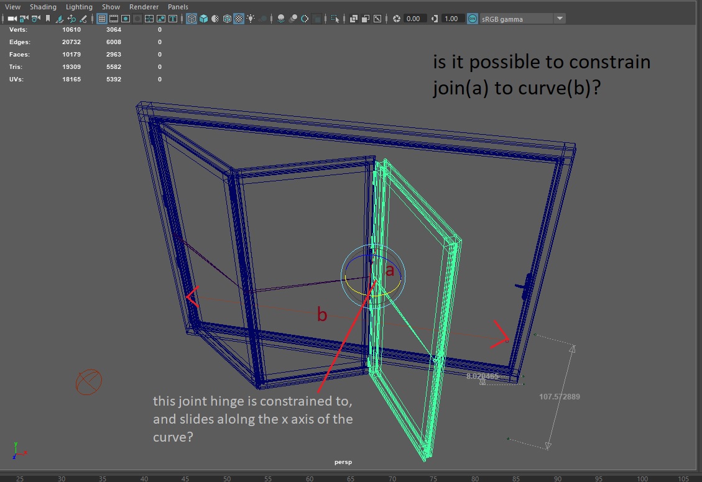Toggle the grid display icon
Viewport: 702px width, 482px height.
[101, 19]
